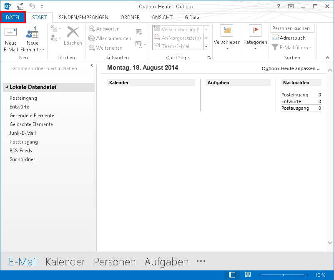Screen dimensions: 334x280
Task: Open E-Mail filtern dropdown
Action: coord(292,47)
